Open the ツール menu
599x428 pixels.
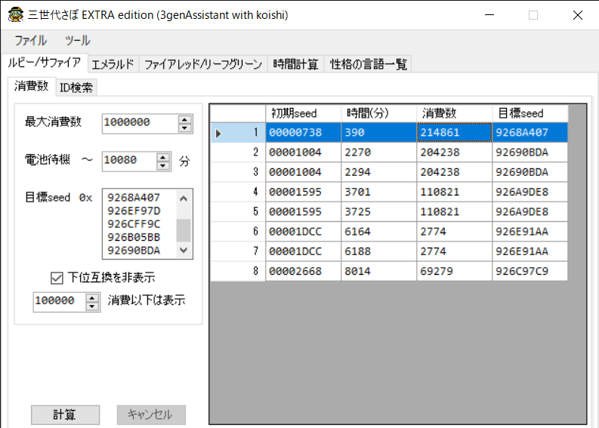[78, 41]
